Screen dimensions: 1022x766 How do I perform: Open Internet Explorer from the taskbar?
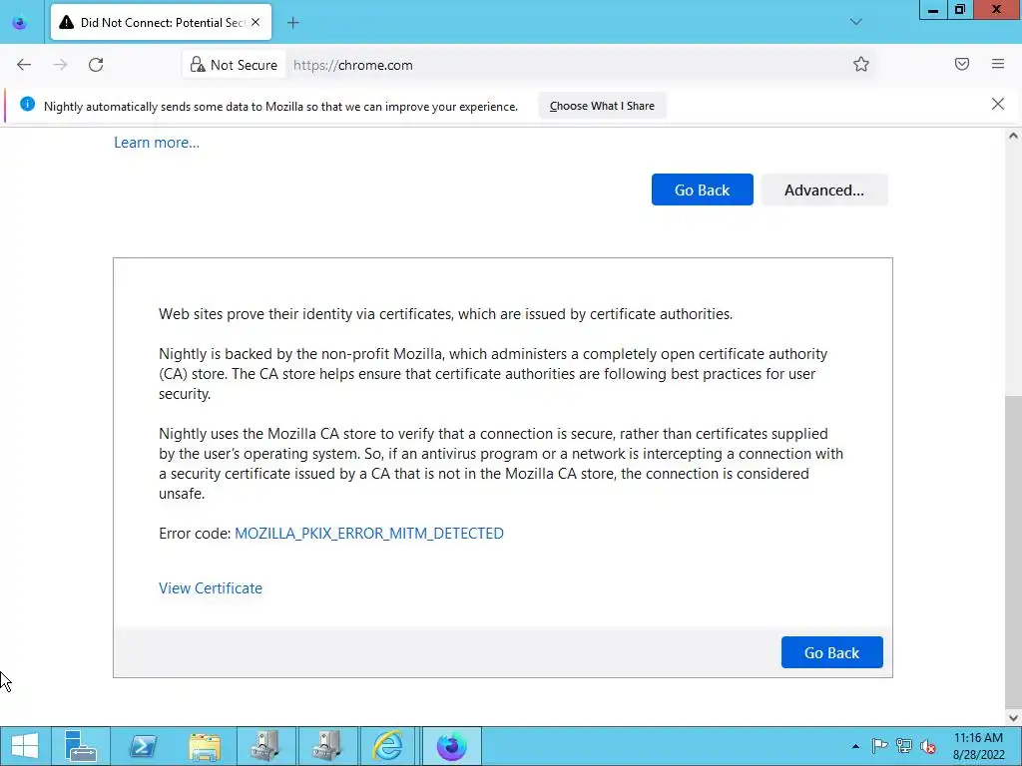pos(388,746)
